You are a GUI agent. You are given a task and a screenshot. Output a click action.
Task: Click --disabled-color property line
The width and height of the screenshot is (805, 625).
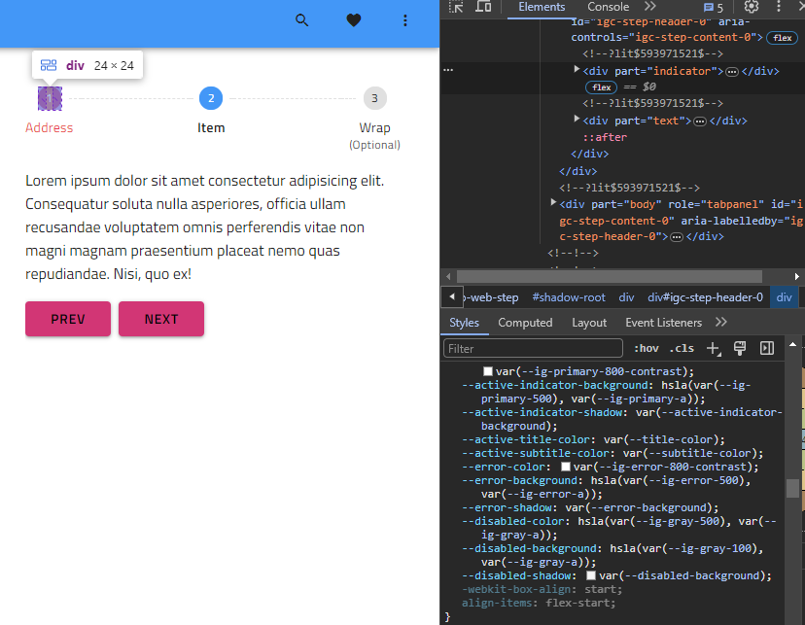(x=619, y=528)
